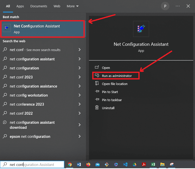This screenshot has height=169, width=195.
Task: Expand the "net configuration assistant" suggestion arrow
Action: [79, 59]
